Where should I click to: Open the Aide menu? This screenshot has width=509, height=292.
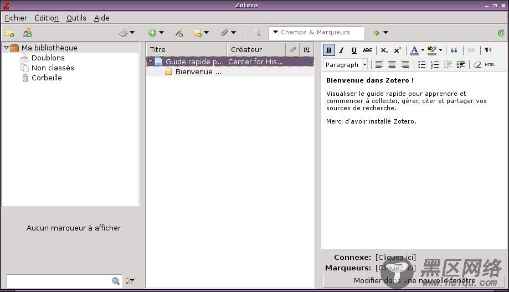pyautogui.click(x=101, y=18)
